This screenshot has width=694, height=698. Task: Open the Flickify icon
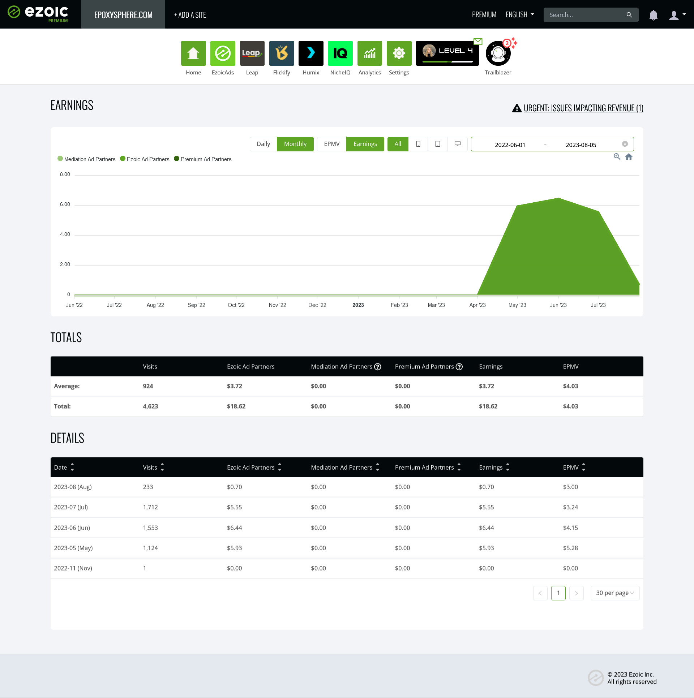tap(282, 53)
